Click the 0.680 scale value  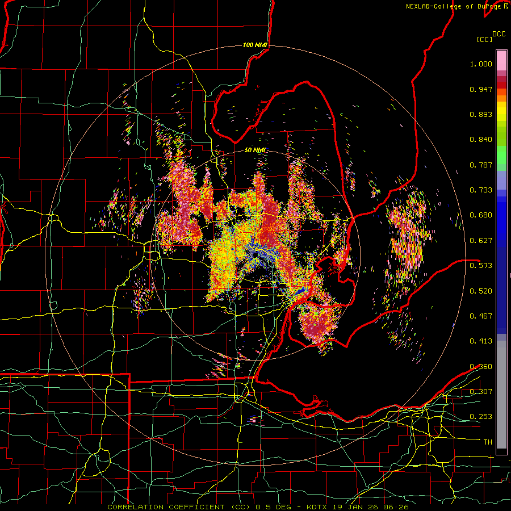pos(481,215)
